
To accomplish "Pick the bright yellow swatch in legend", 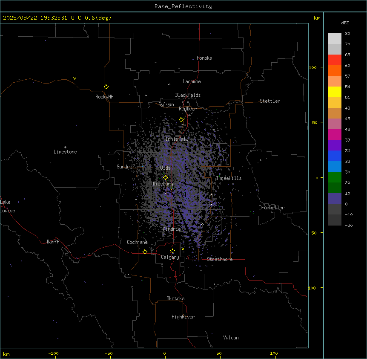I will tap(335, 92).
